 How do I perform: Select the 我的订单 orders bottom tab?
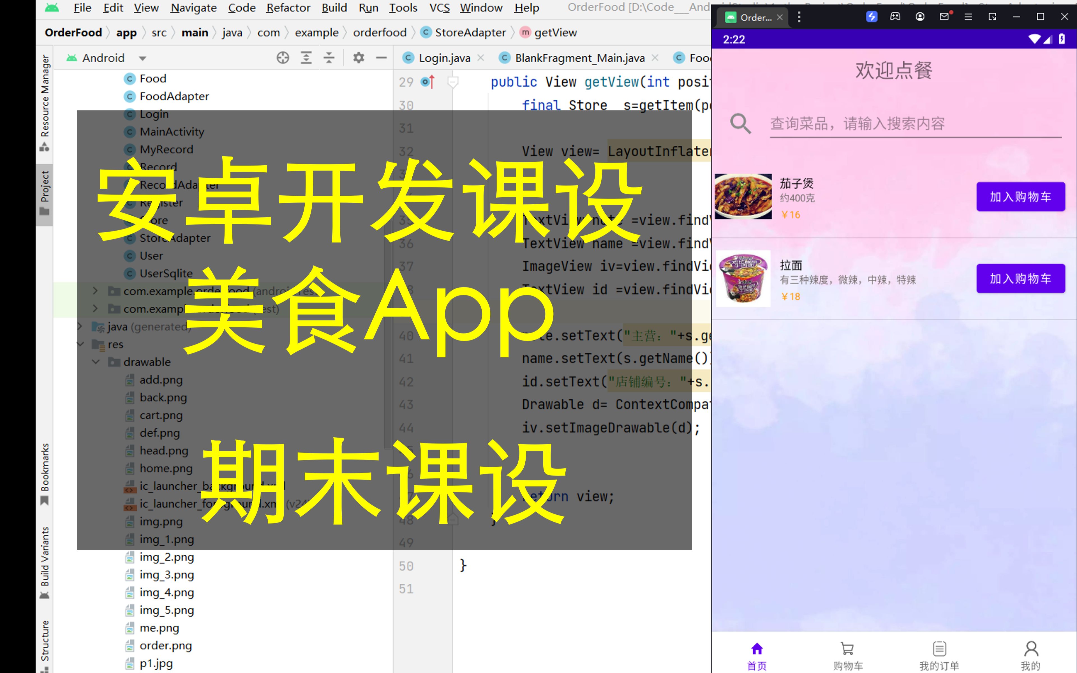coord(939,656)
